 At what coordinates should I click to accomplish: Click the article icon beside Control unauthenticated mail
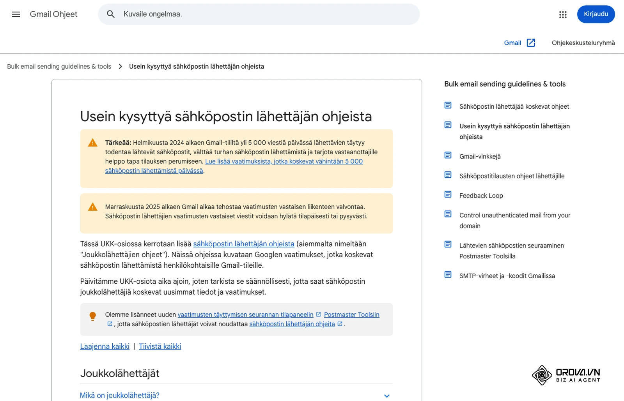pos(448,214)
